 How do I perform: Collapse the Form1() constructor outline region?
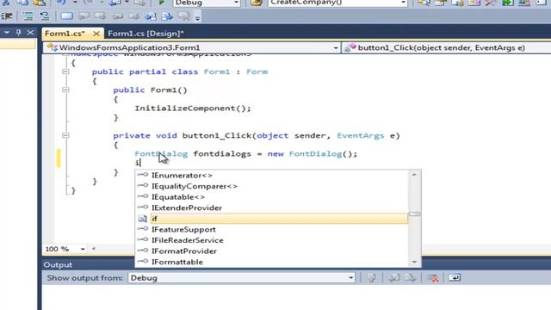(65, 90)
